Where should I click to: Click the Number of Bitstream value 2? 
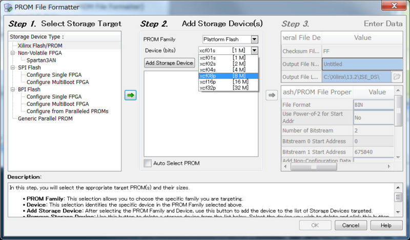point(374,130)
